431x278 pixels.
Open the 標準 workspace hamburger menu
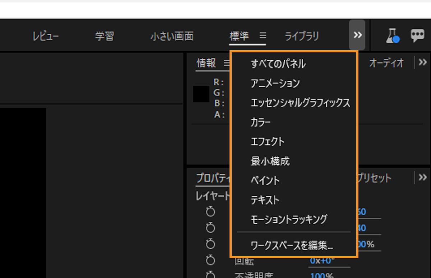coord(263,36)
